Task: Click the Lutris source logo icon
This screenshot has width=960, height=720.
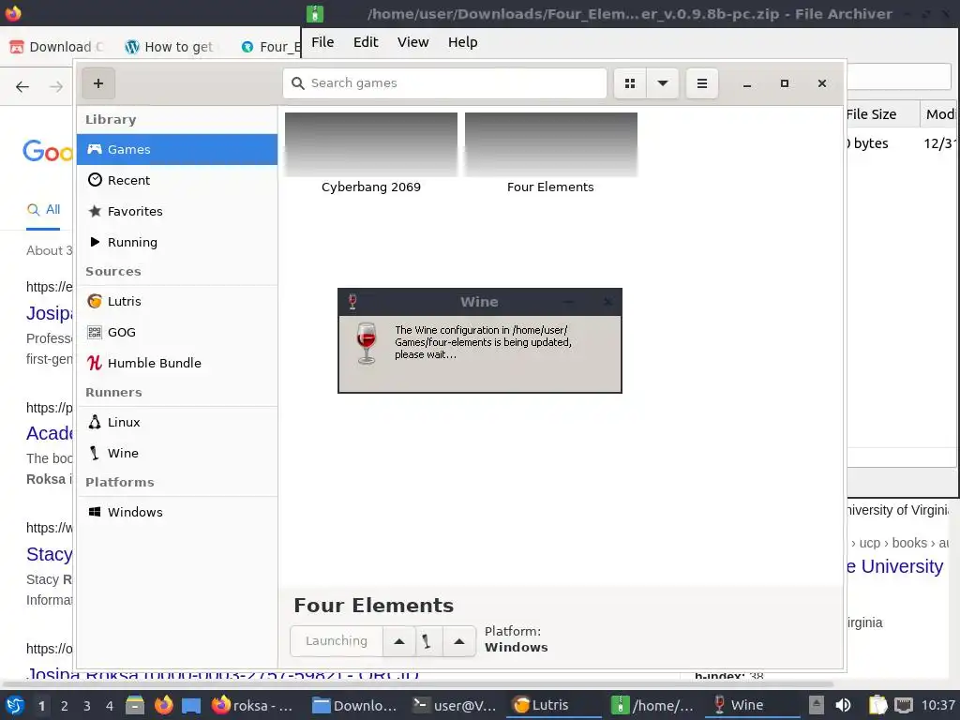Action: [x=95, y=301]
